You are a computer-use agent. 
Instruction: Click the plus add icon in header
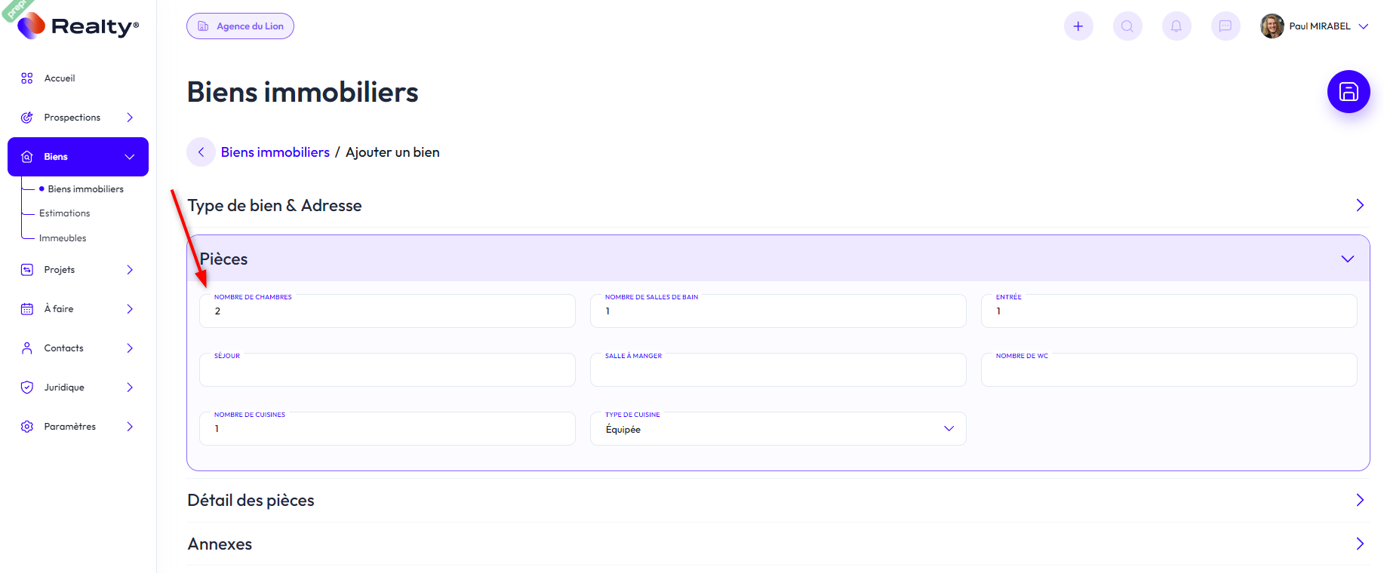pos(1078,26)
